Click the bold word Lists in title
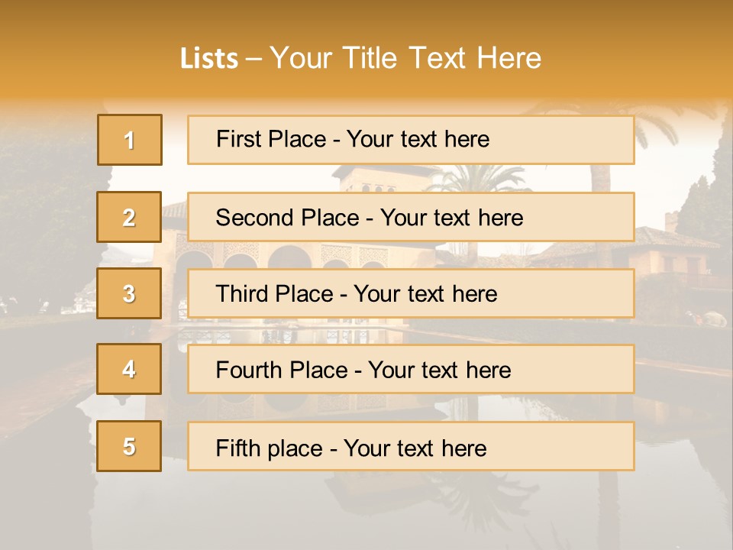The height and width of the screenshot is (550, 733). click(209, 58)
